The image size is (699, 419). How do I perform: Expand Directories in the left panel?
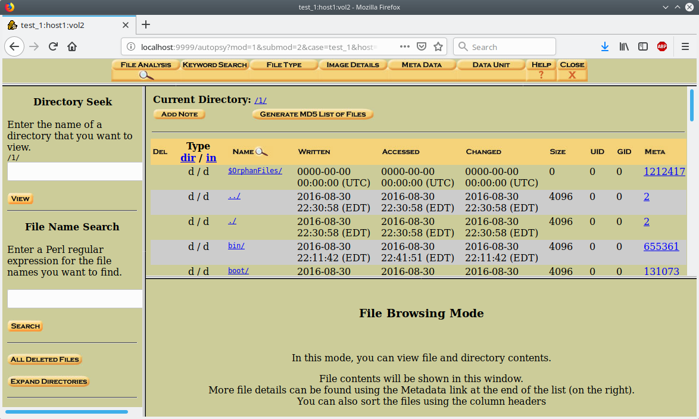click(49, 382)
